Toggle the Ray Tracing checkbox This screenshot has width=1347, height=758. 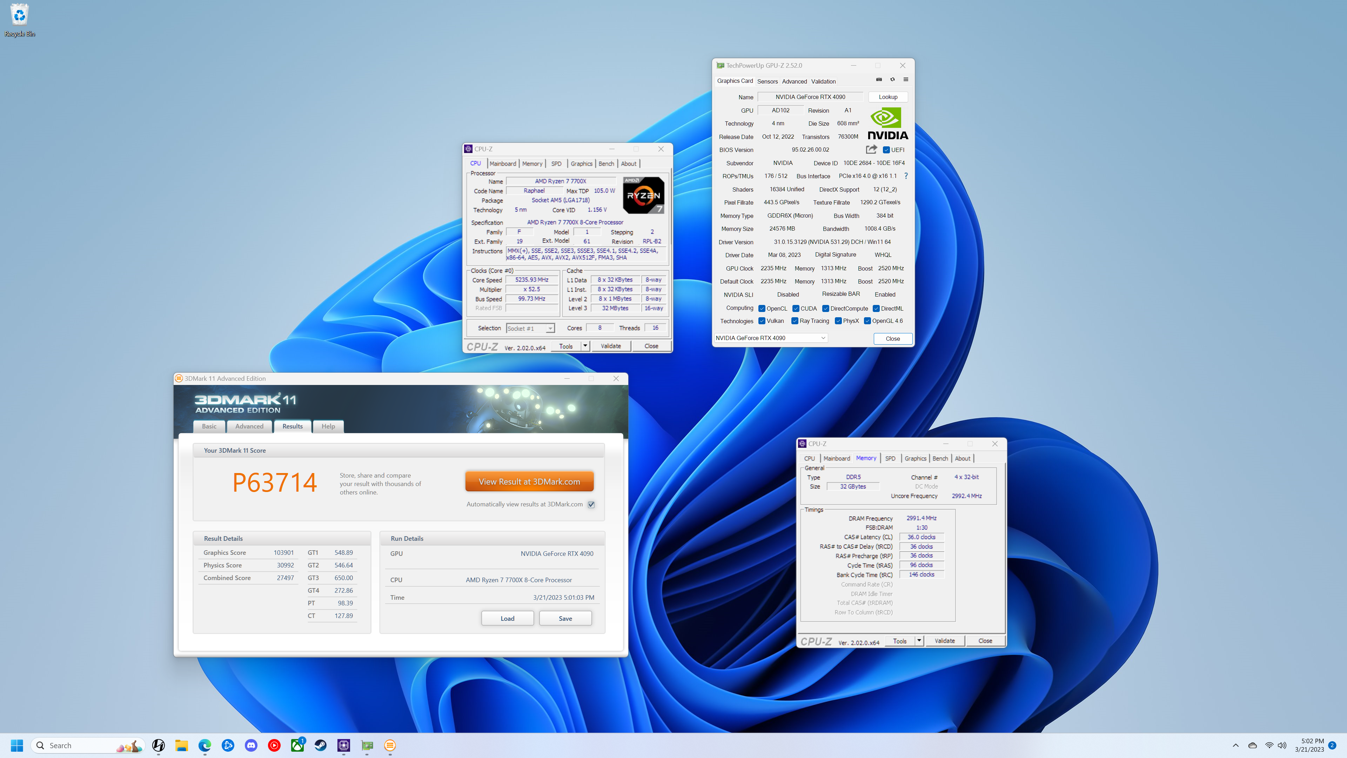point(795,321)
